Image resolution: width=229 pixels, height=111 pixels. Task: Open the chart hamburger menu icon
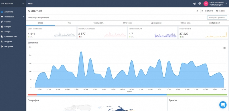[x=224, y=48]
